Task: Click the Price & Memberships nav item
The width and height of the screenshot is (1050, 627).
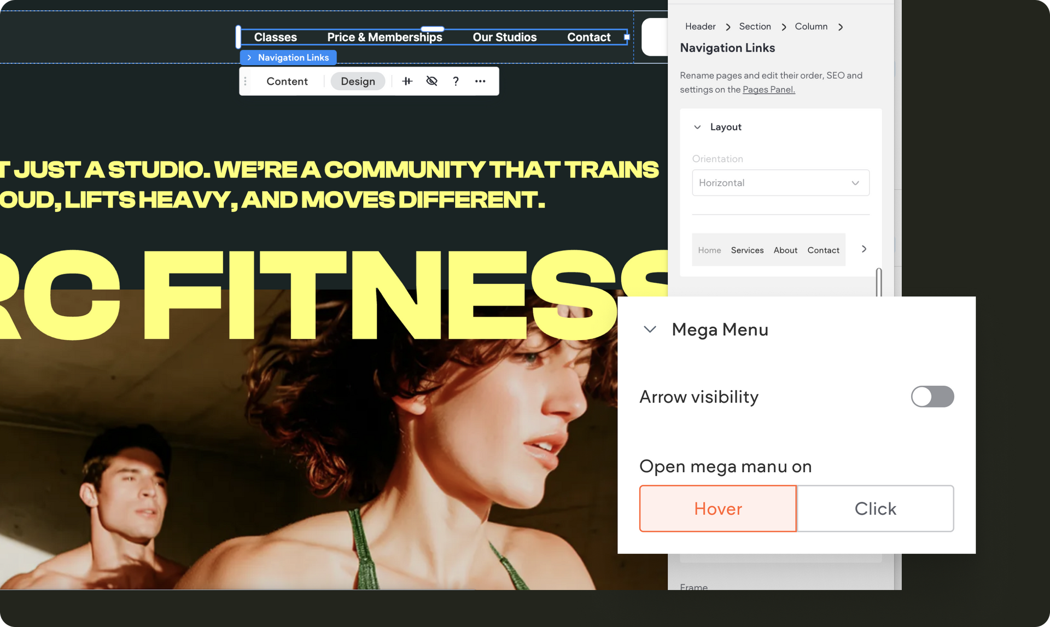Action: (384, 37)
